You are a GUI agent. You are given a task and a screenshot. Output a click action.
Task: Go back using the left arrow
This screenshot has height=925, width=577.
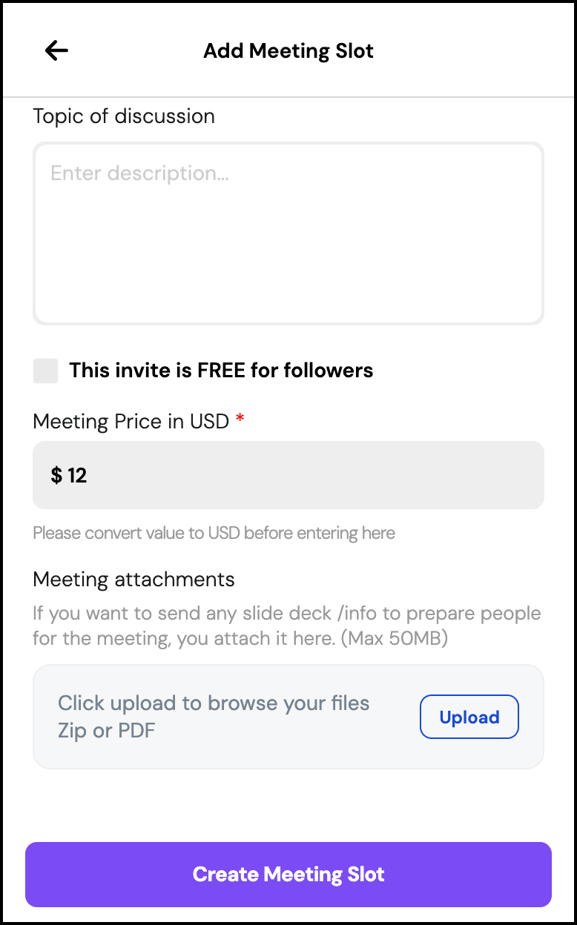pyautogui.click(x=56, y=50)
